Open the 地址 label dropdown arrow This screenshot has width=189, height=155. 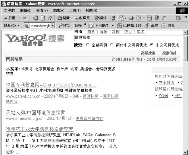18,26
